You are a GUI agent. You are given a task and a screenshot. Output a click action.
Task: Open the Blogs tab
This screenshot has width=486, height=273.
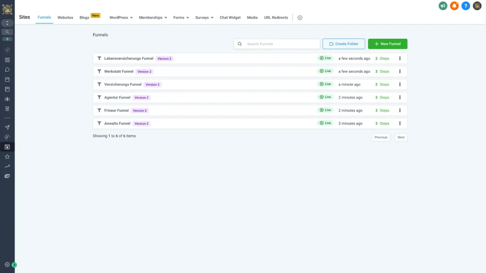(84, 17)
